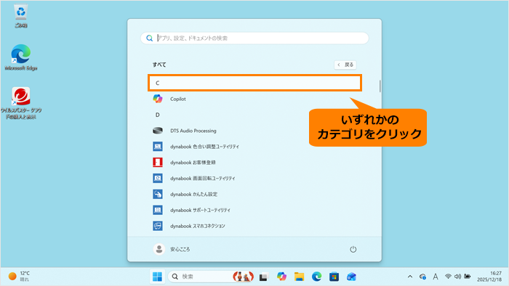Viewport: 509px width, 286px height.
Task: Click the dynabook スマホコネクション icon
Action: [x=158, y=226]
